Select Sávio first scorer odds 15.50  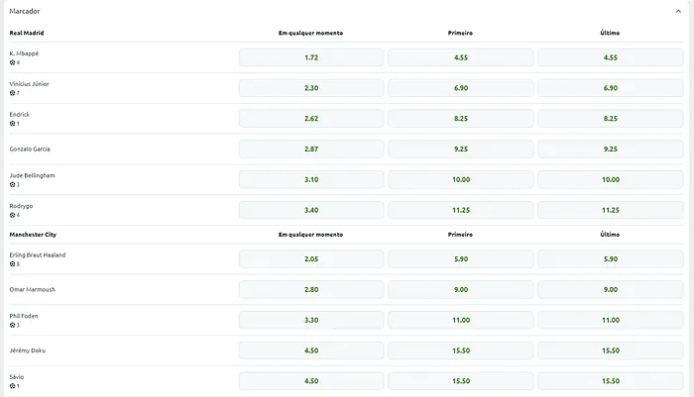(x=461, y=381)
